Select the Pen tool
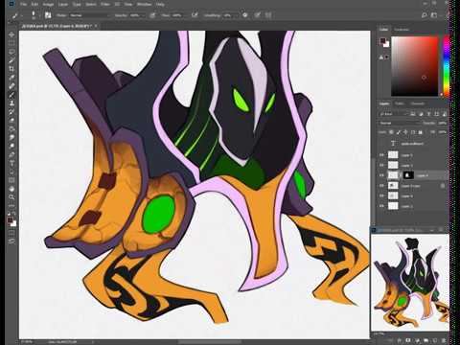The width and height of the screenshot is (460, 345). coord(11,155)
